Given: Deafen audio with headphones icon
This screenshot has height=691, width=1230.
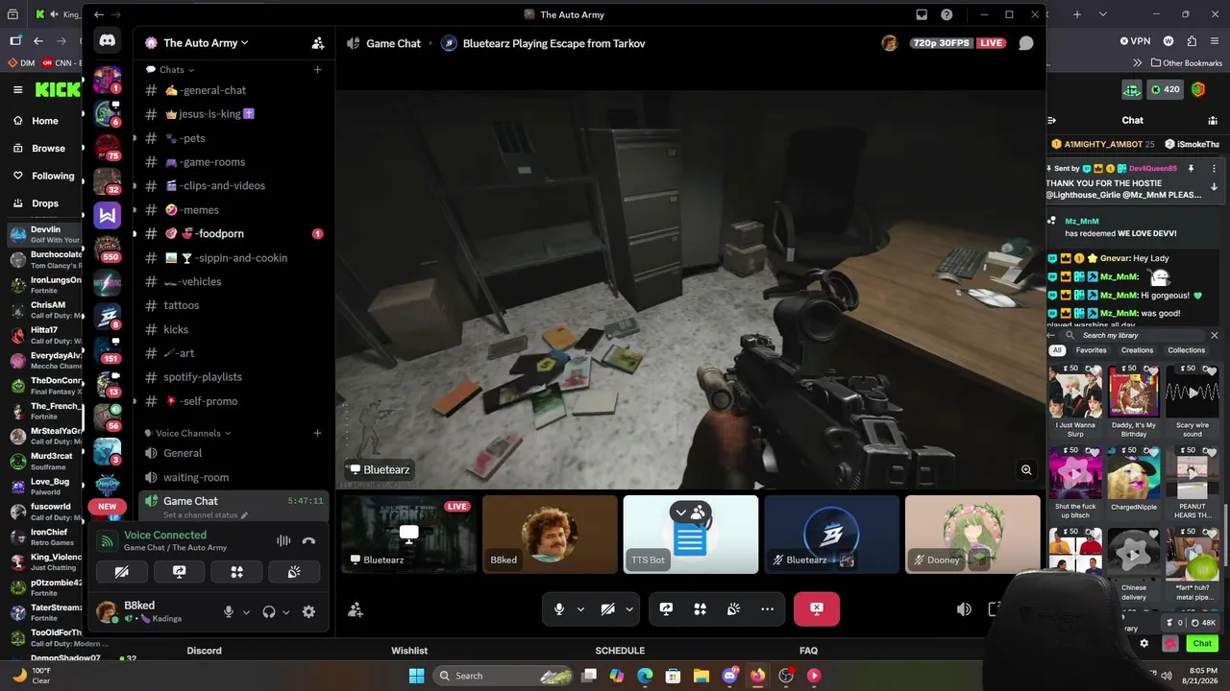Looking at the screenshot, I should click(x=269, y=612).
